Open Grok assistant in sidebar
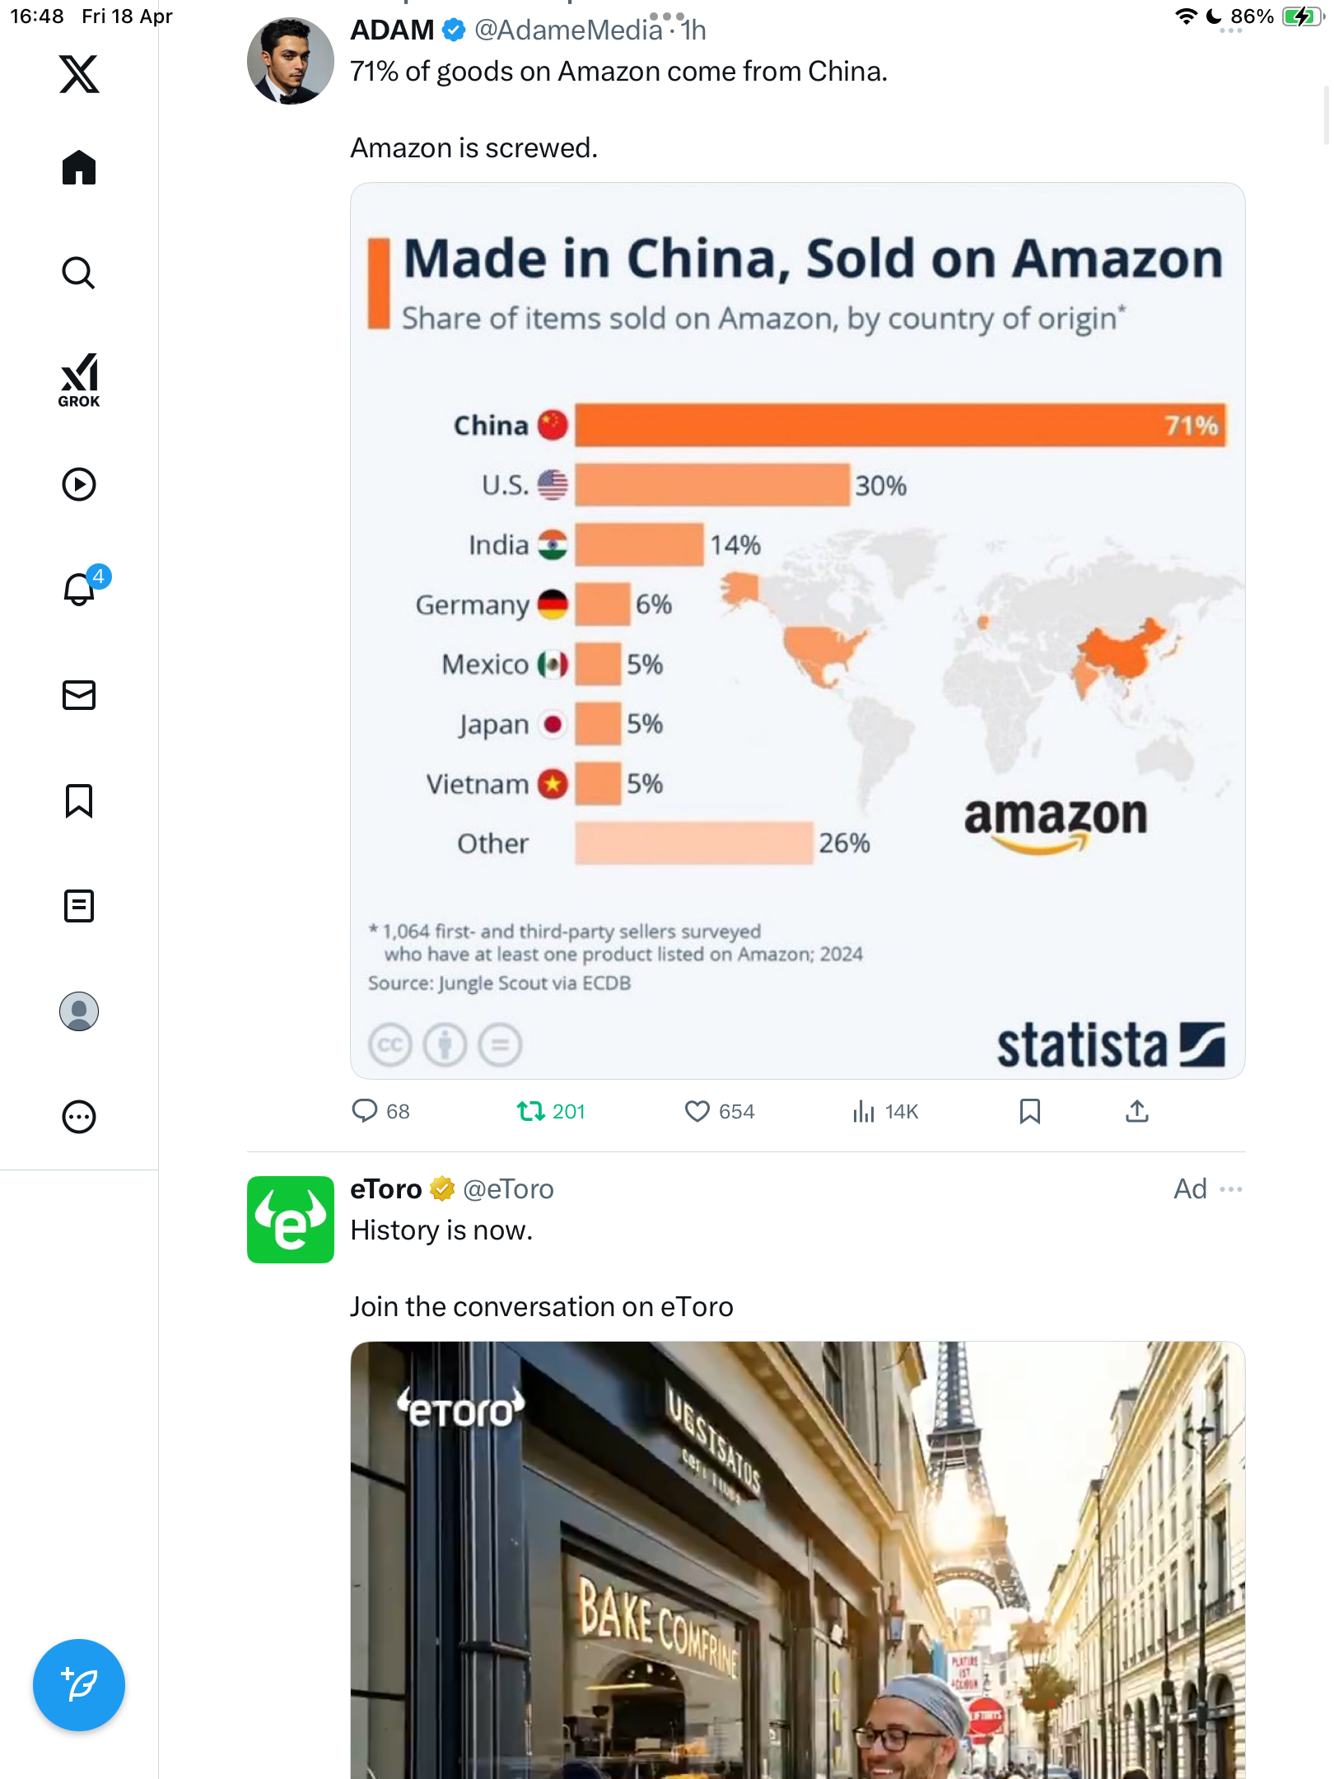 (x=79, y=381)
